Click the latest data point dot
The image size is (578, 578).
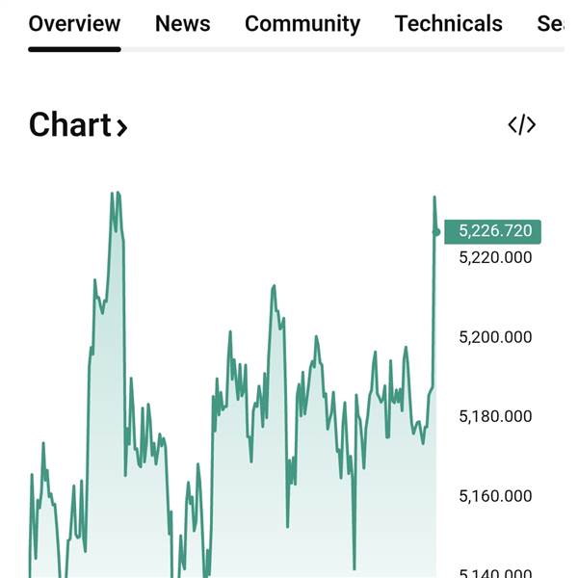pos(436,232)
